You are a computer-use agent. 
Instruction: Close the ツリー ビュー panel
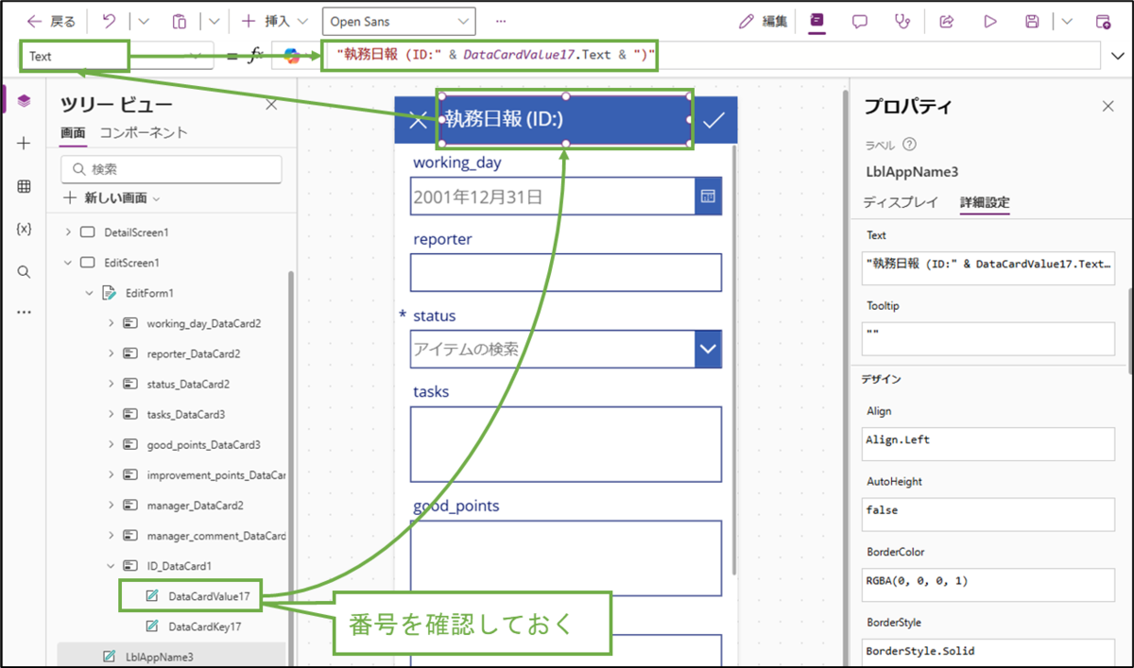click(x=271, y=105)
